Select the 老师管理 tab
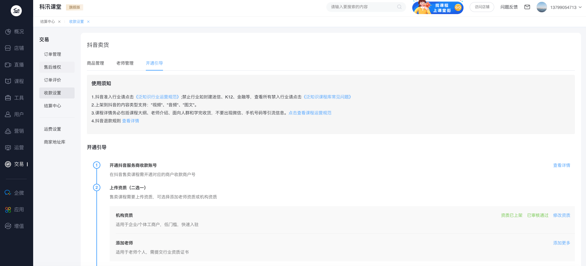 [x=125, y=63]
